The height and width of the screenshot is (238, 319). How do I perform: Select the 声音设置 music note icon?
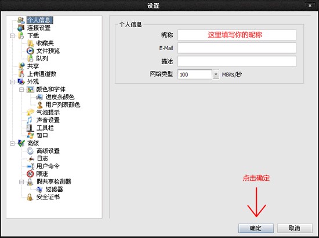(x=30, y=120)
